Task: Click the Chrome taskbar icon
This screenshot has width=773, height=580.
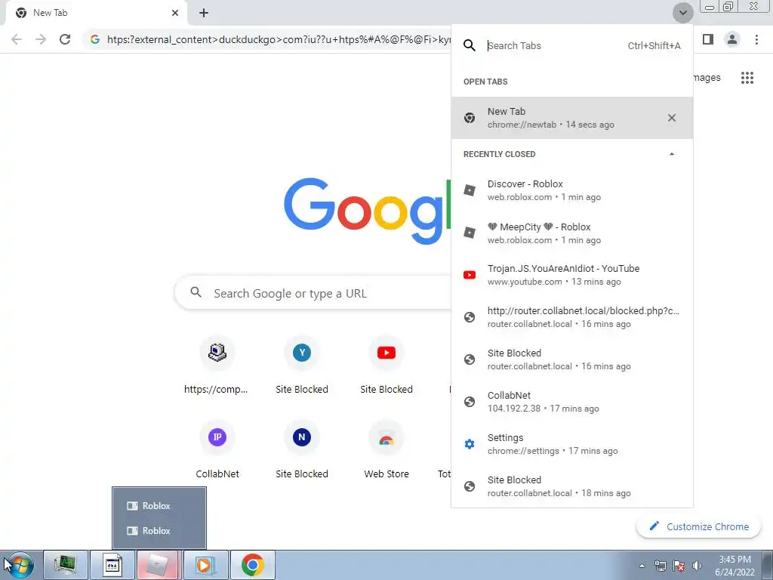Action: point(252,565)
